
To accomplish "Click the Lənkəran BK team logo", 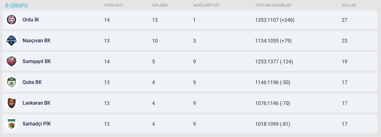I will 12,103.
